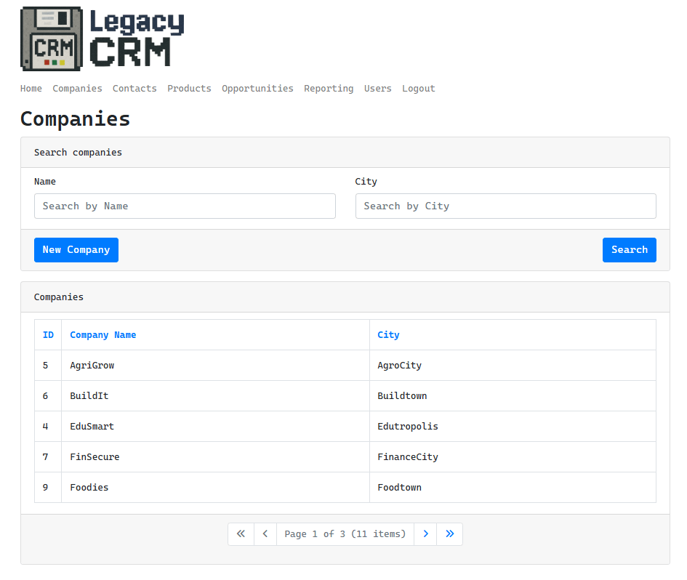Sort table by Company Name column
The height and width of the screenshot is (580, 687).
(x=103, y=335)
